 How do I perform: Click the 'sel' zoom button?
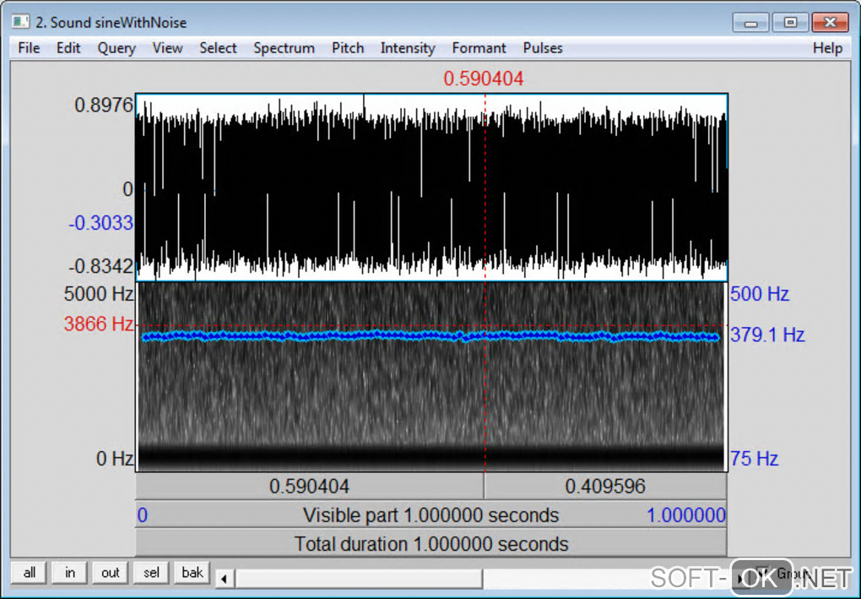pyautogui.click(x=151, y=573)
